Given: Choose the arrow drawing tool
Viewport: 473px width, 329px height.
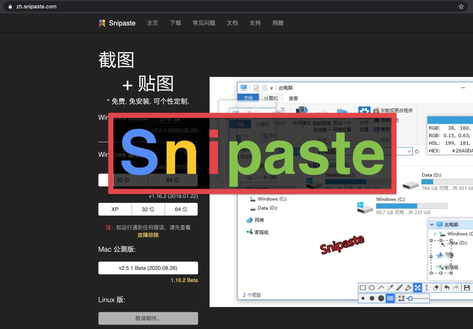Looking at the screenshot, I should point(391,288).
